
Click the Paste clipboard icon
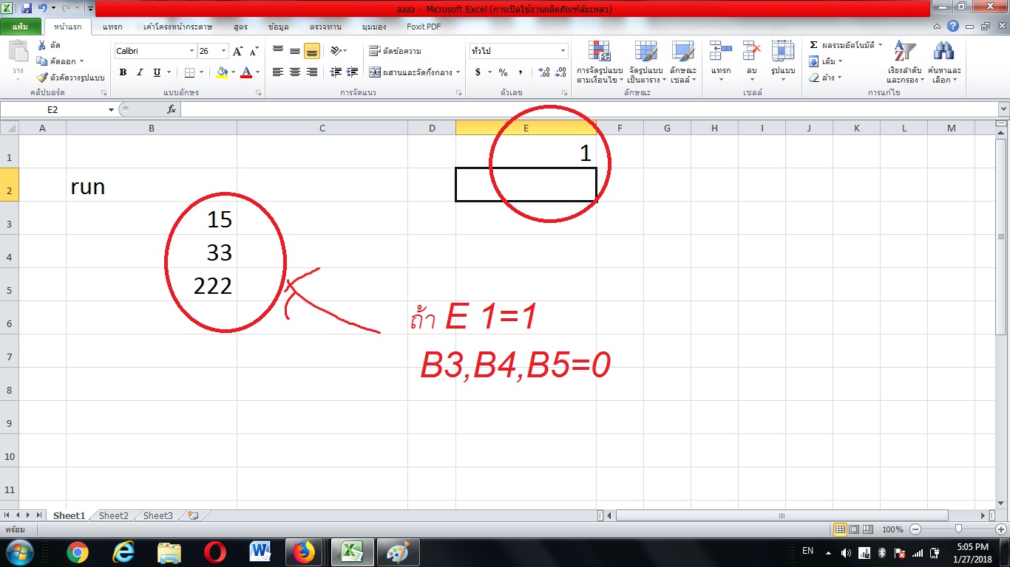click(18, 52)
